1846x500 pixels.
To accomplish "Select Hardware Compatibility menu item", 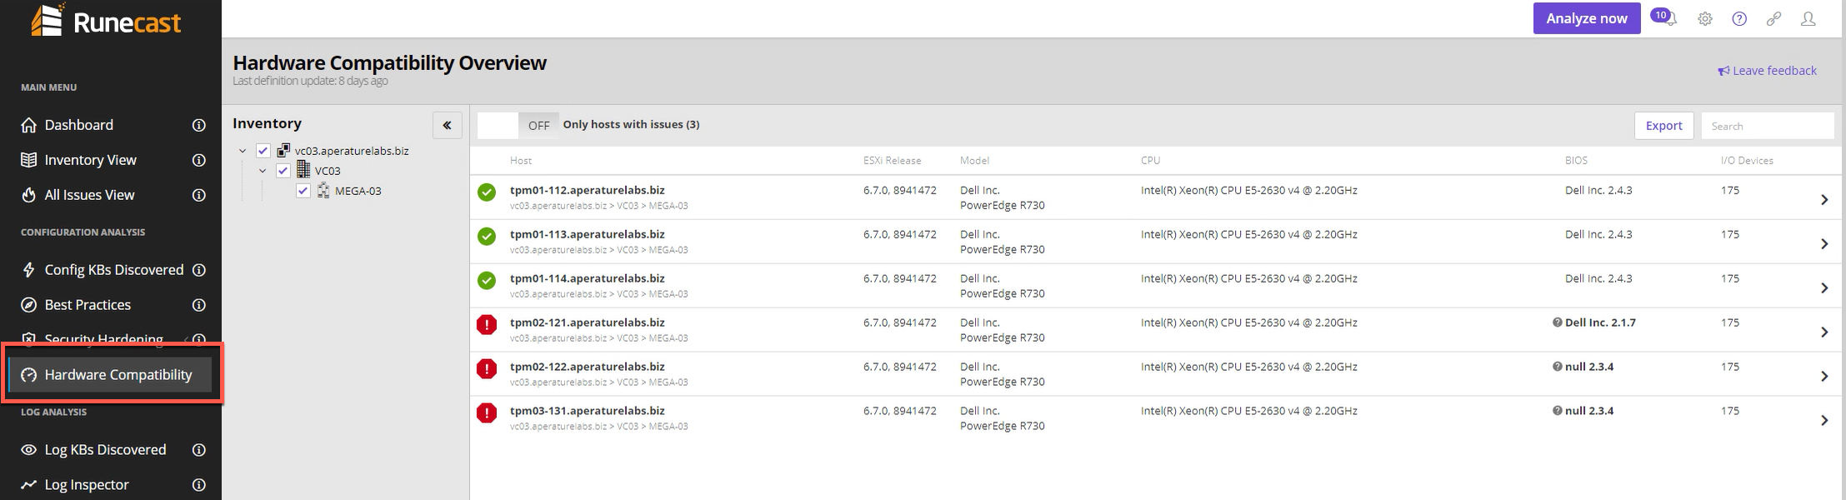I will coord(110,375).
